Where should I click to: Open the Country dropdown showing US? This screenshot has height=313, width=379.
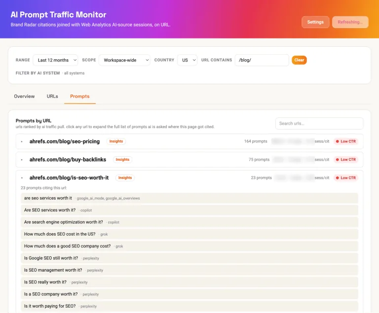(x=188, y=60)
